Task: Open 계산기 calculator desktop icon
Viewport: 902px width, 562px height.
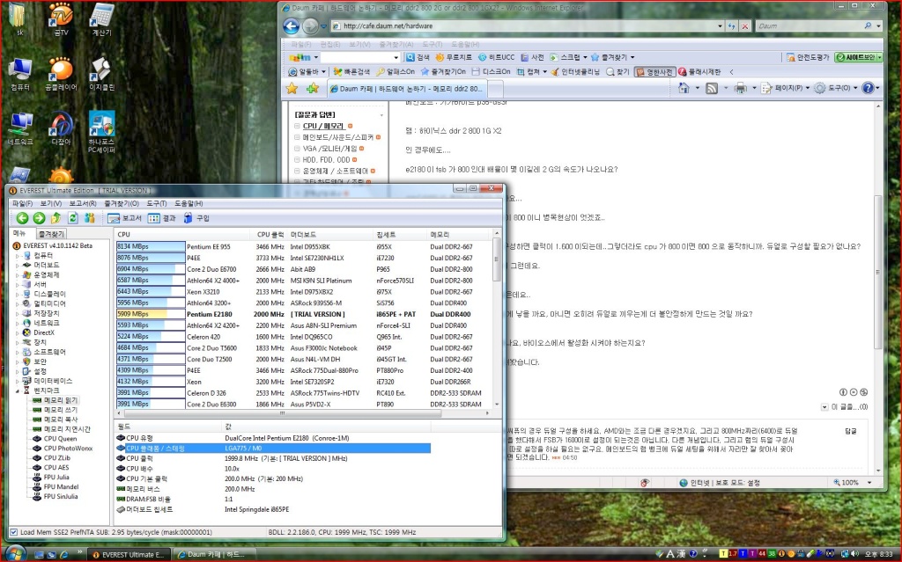Action: (x=102, y=19)
